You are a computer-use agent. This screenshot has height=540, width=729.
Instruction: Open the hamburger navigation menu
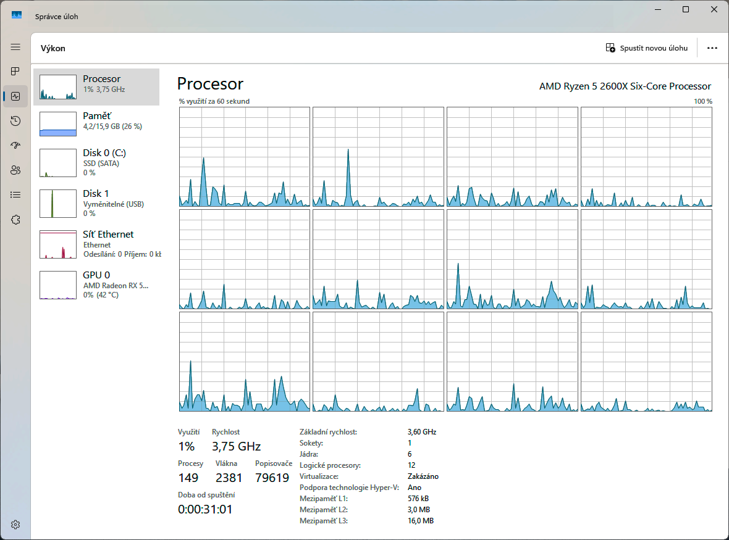15,47
